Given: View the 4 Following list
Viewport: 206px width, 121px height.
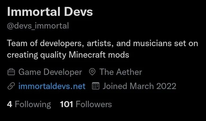Looking at the screenshot, I should [x=29, y=105].
